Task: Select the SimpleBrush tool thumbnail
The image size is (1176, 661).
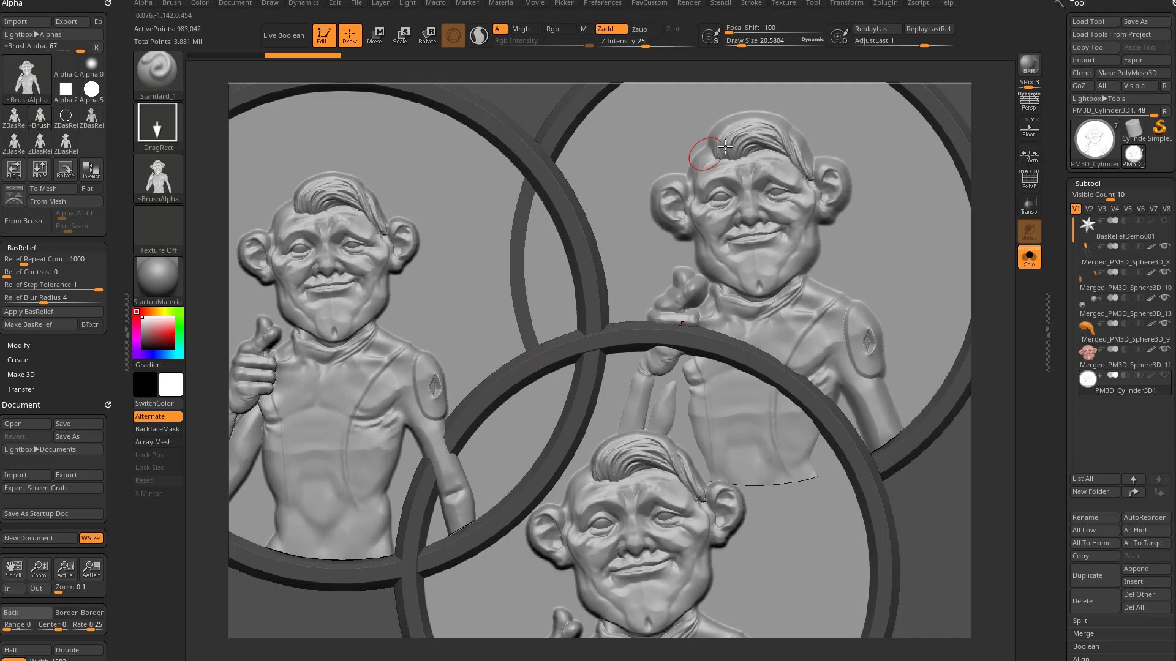Action: [1159, 130]
